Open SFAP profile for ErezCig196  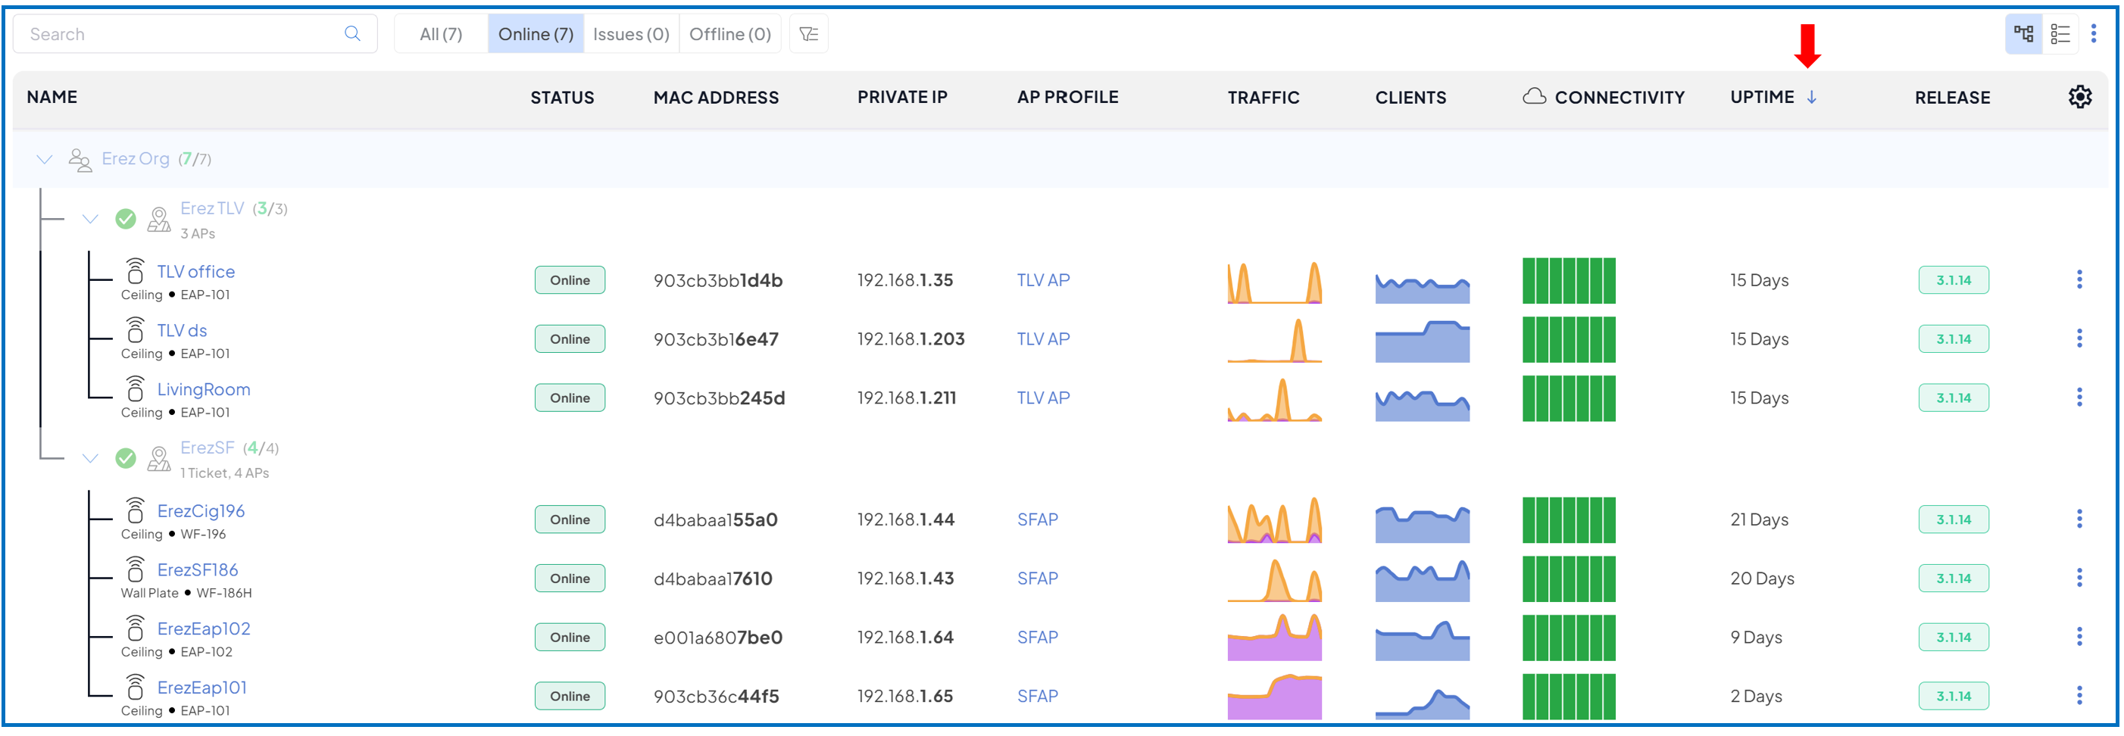click(1037, 519)
